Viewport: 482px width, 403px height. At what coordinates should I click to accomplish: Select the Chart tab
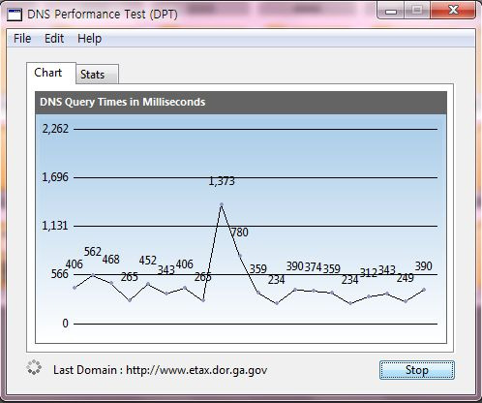(50, 73)
